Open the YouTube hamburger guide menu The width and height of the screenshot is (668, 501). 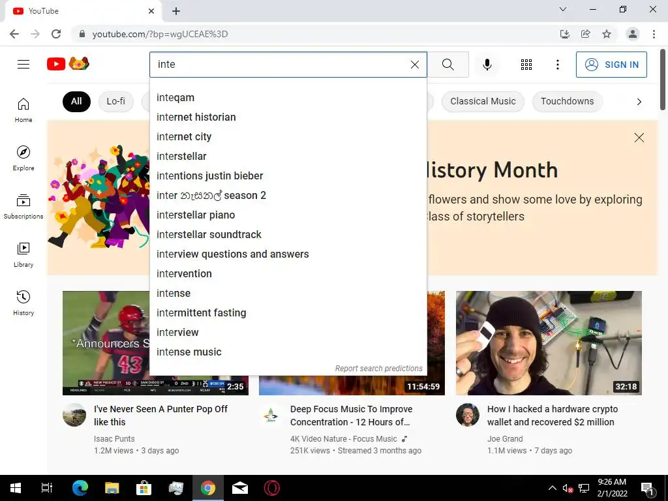23,65
